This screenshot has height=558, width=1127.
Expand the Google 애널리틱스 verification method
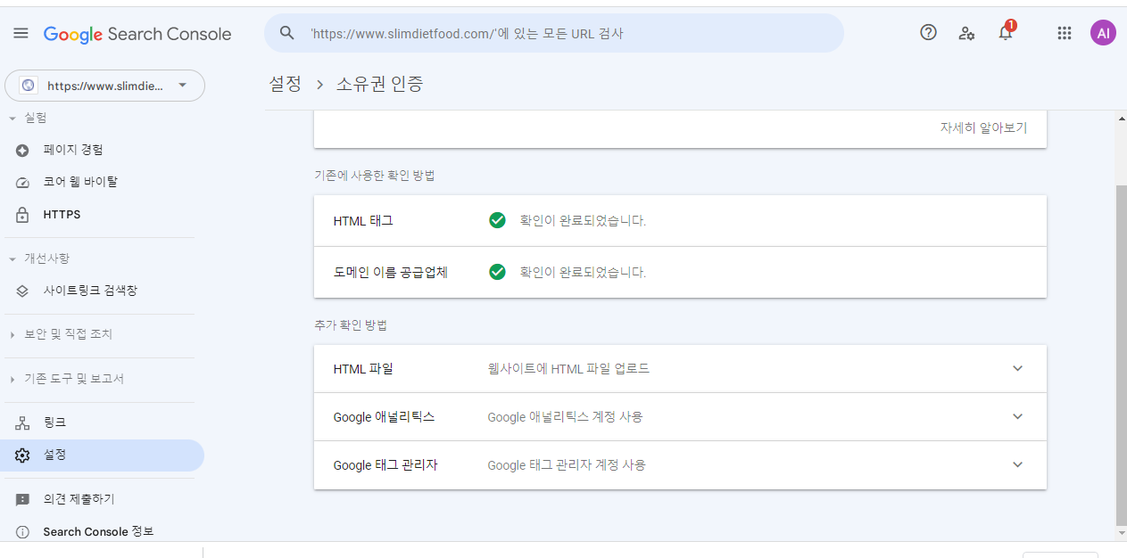(x=1017, y=416)
